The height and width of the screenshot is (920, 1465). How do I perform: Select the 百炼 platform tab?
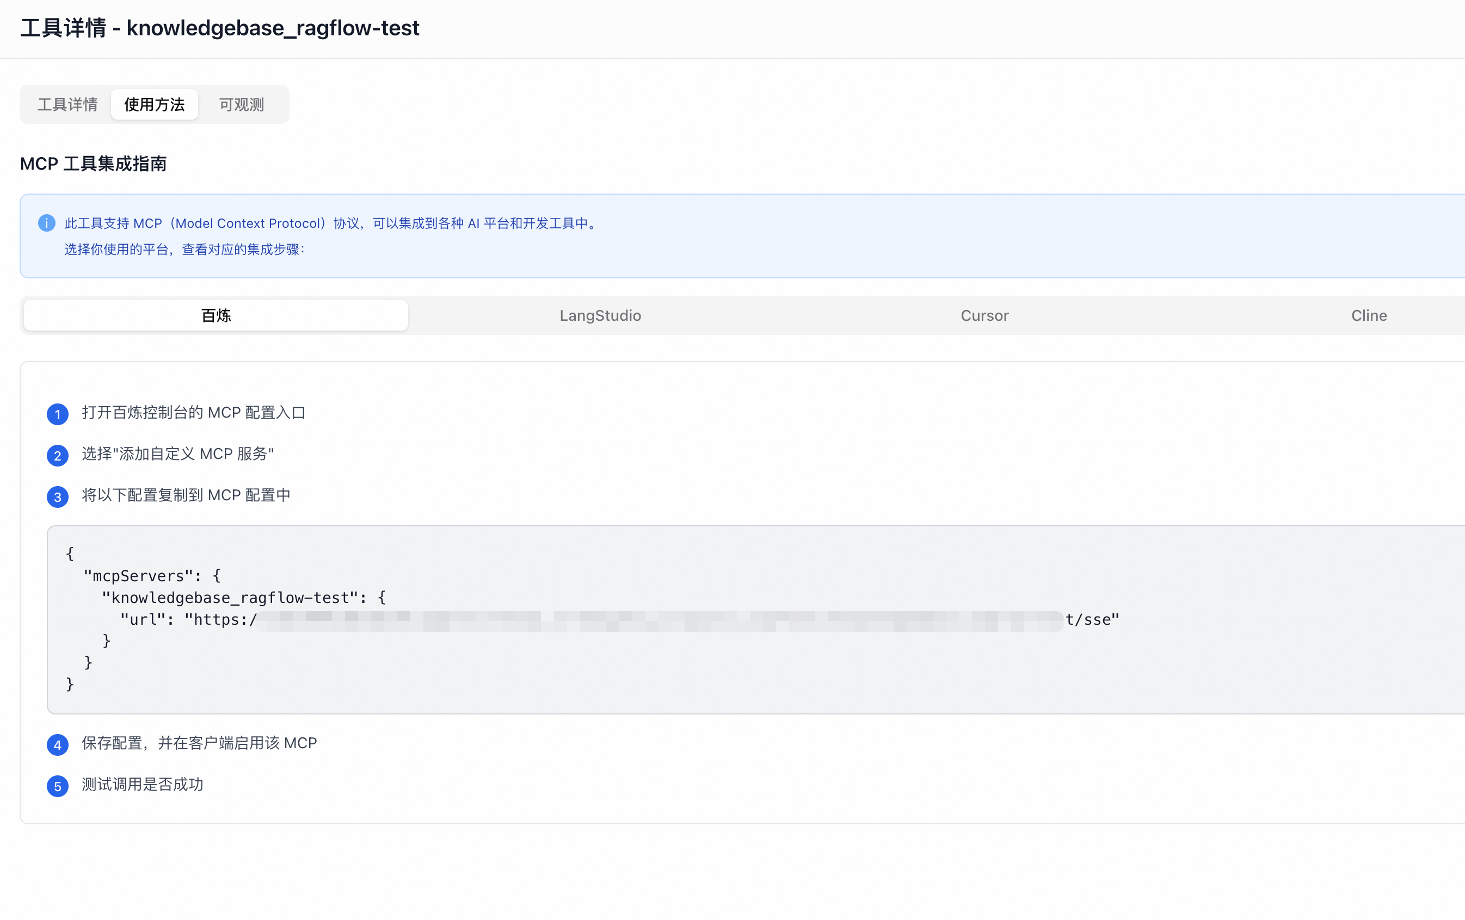[x=216, y=315]
